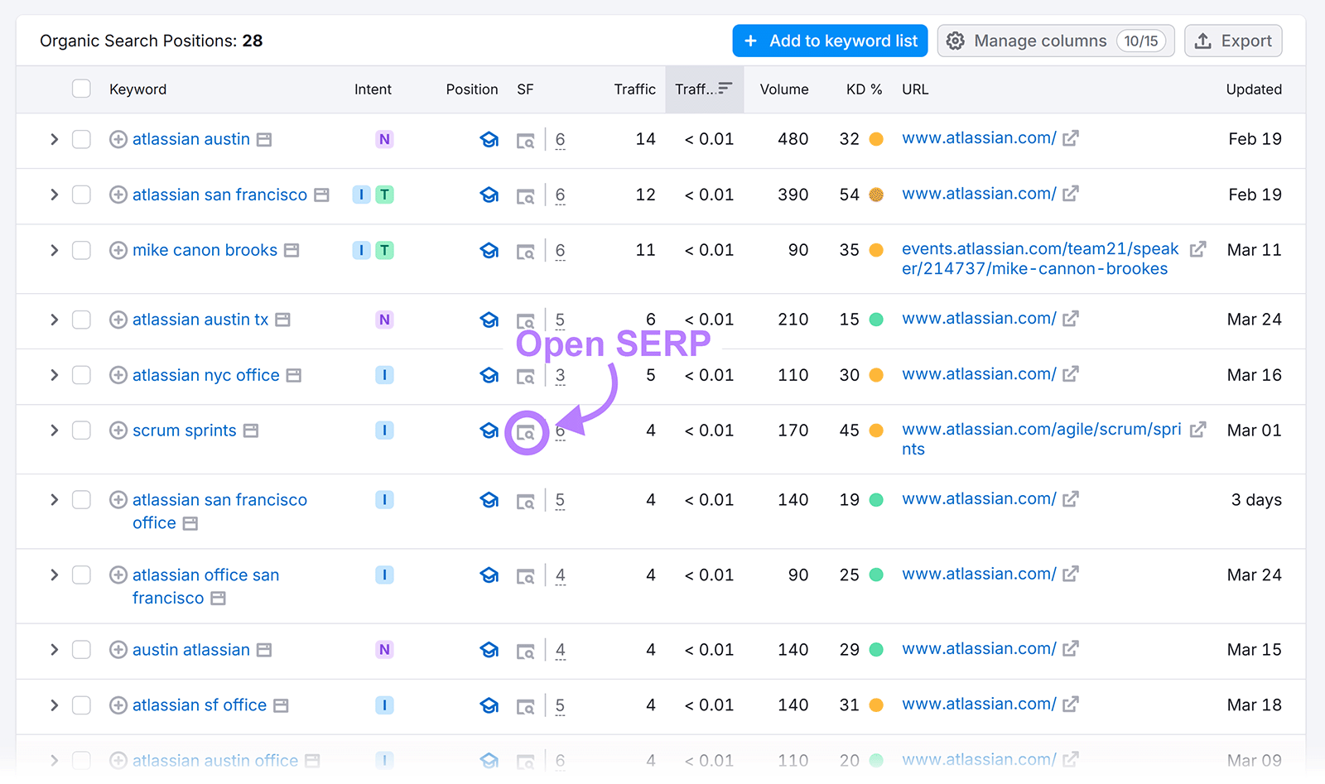Click the upload icon on the Export button
The width and height of the screenshot is (1325, 784).
point(1202,40)
